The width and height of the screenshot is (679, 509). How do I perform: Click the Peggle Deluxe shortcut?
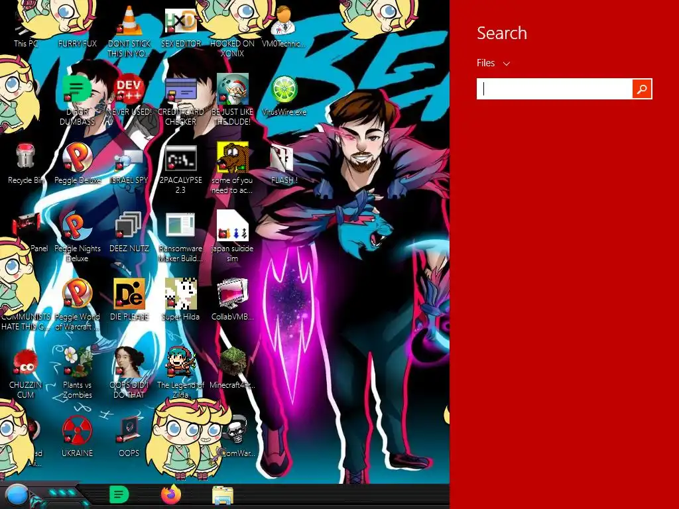(77, 164)
